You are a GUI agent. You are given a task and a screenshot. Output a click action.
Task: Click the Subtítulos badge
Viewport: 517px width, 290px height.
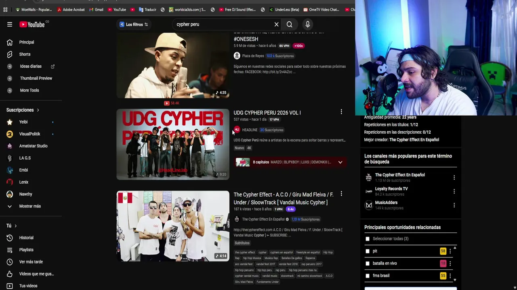pyautogui.click(x=242, y=243)
